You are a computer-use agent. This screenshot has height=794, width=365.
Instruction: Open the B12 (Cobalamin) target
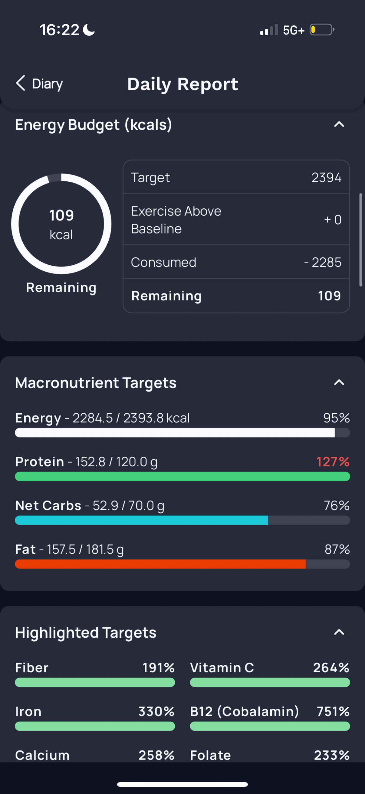point(270,718)
